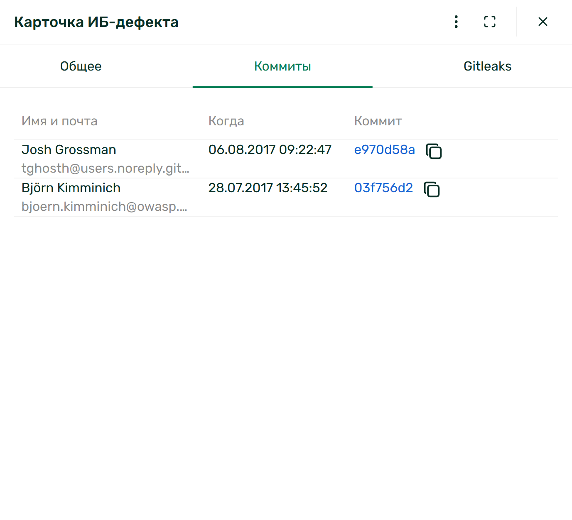Select author name Björn Kimminich
This screenshot has width=572, height=520.
click(x=71, y=188)
